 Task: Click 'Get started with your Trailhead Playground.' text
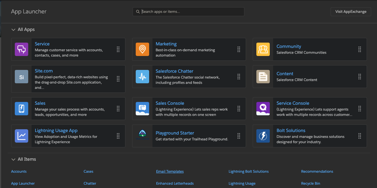[192, 139]
